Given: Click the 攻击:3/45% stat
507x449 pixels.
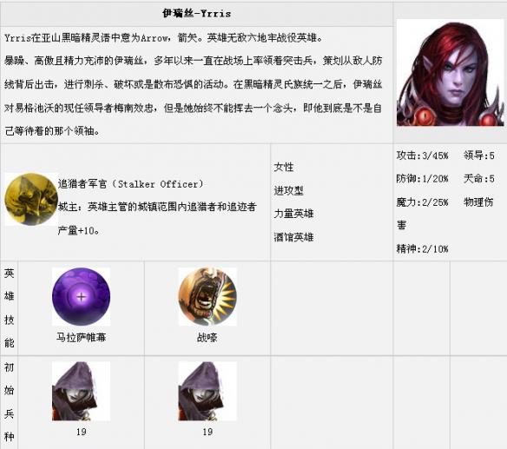Looking at the screenshot, I should click(x=422, y=155).
